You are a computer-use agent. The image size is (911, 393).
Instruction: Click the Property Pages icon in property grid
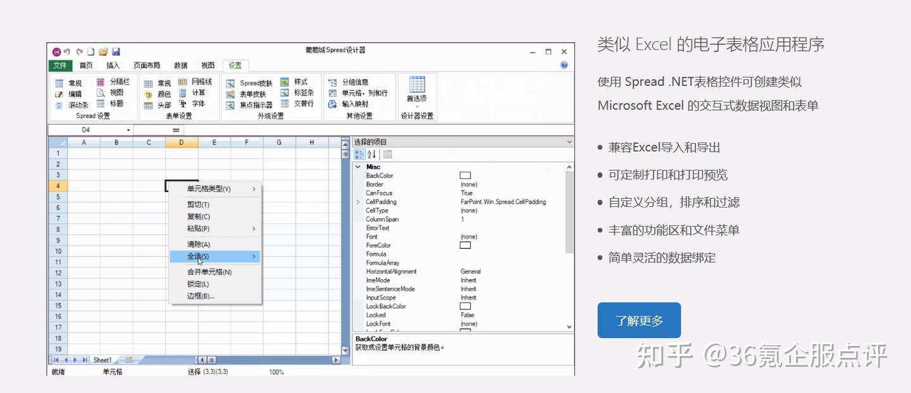[387, 154]
